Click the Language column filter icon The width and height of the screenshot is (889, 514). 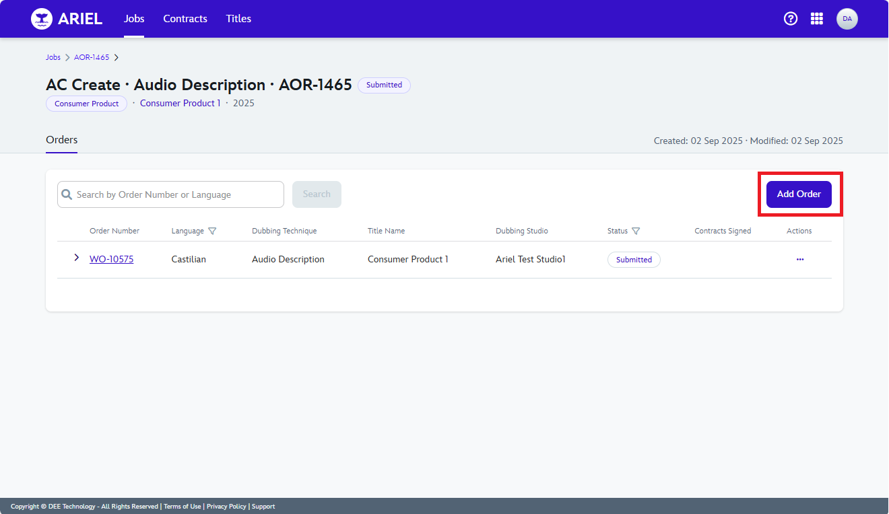point(213,231)
